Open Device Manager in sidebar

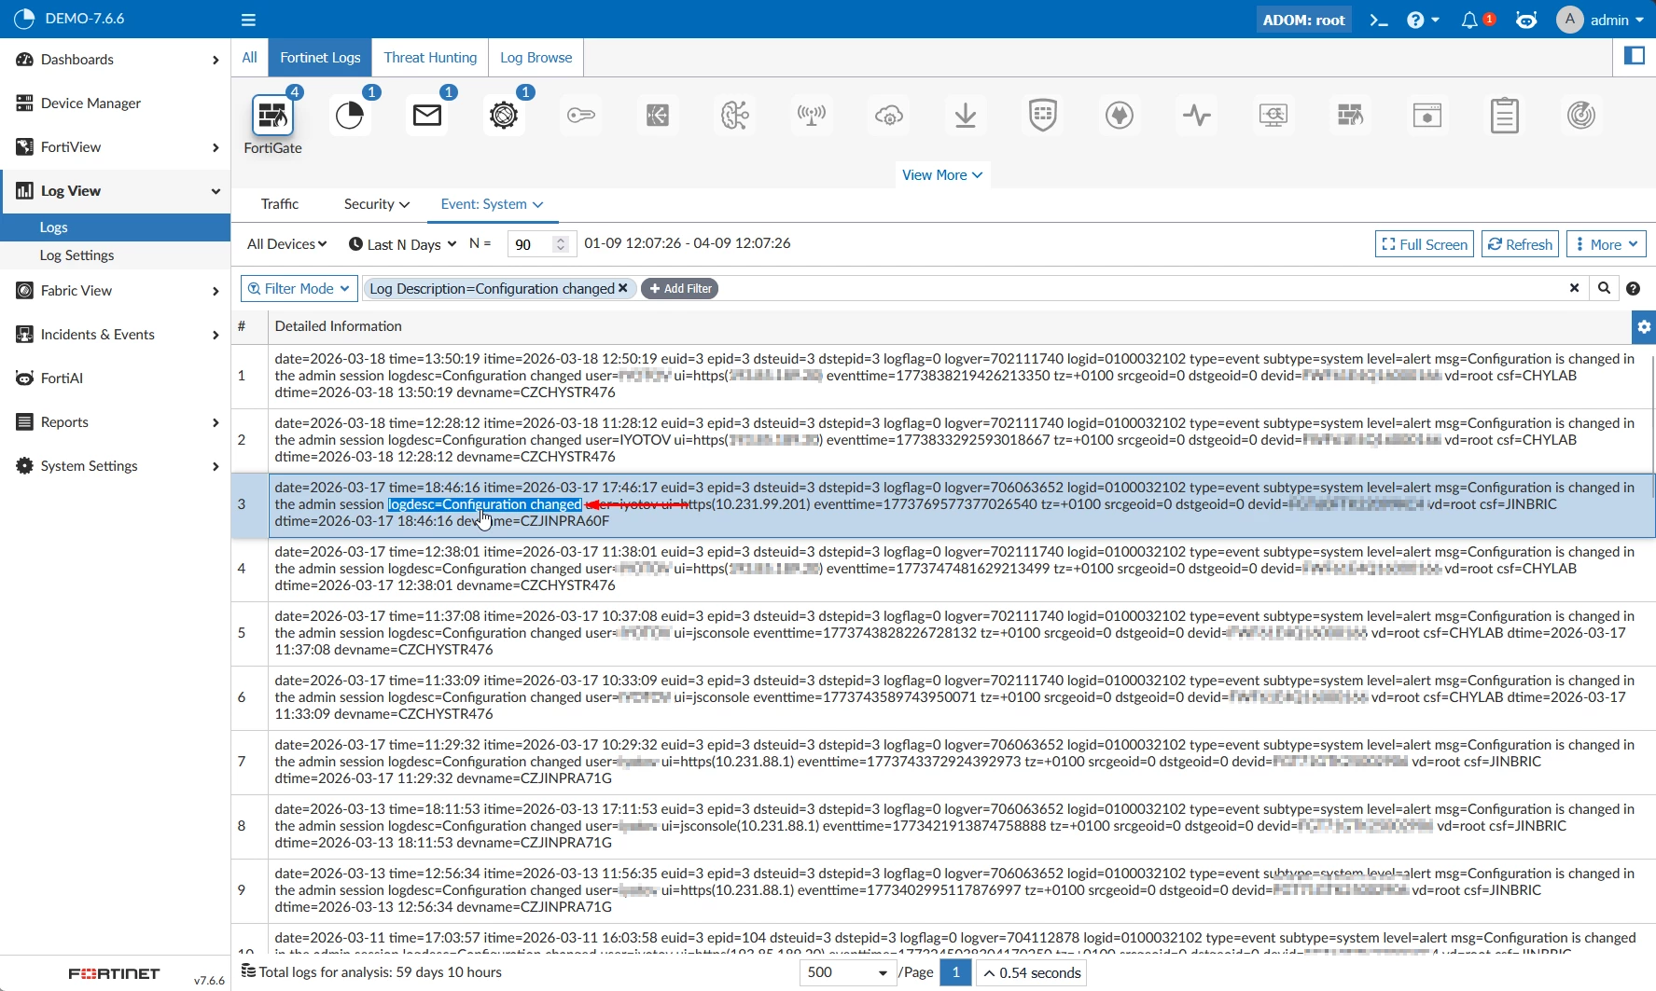coord(115,103)
